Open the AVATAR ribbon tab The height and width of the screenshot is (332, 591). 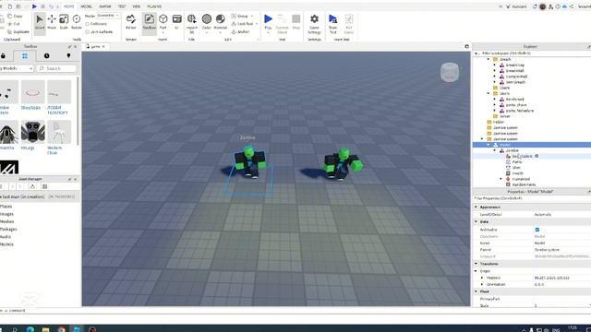(105, 6)
